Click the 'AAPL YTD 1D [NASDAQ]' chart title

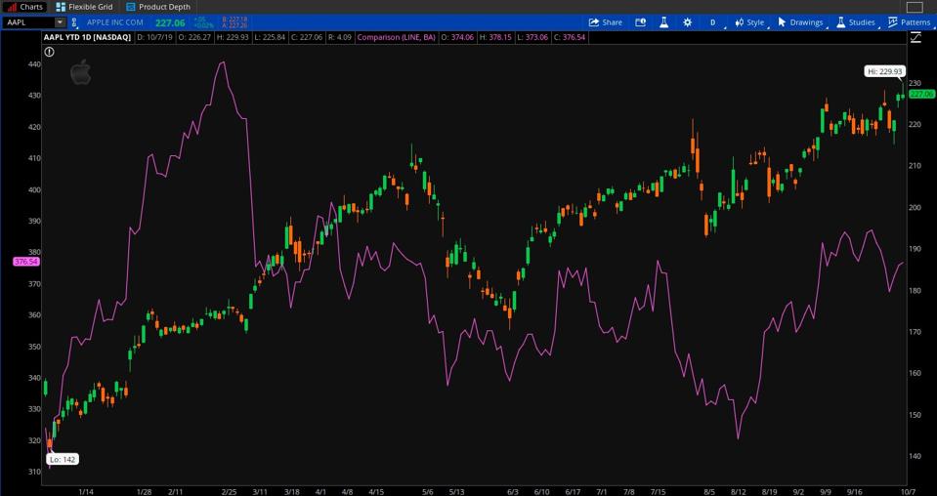89,37
